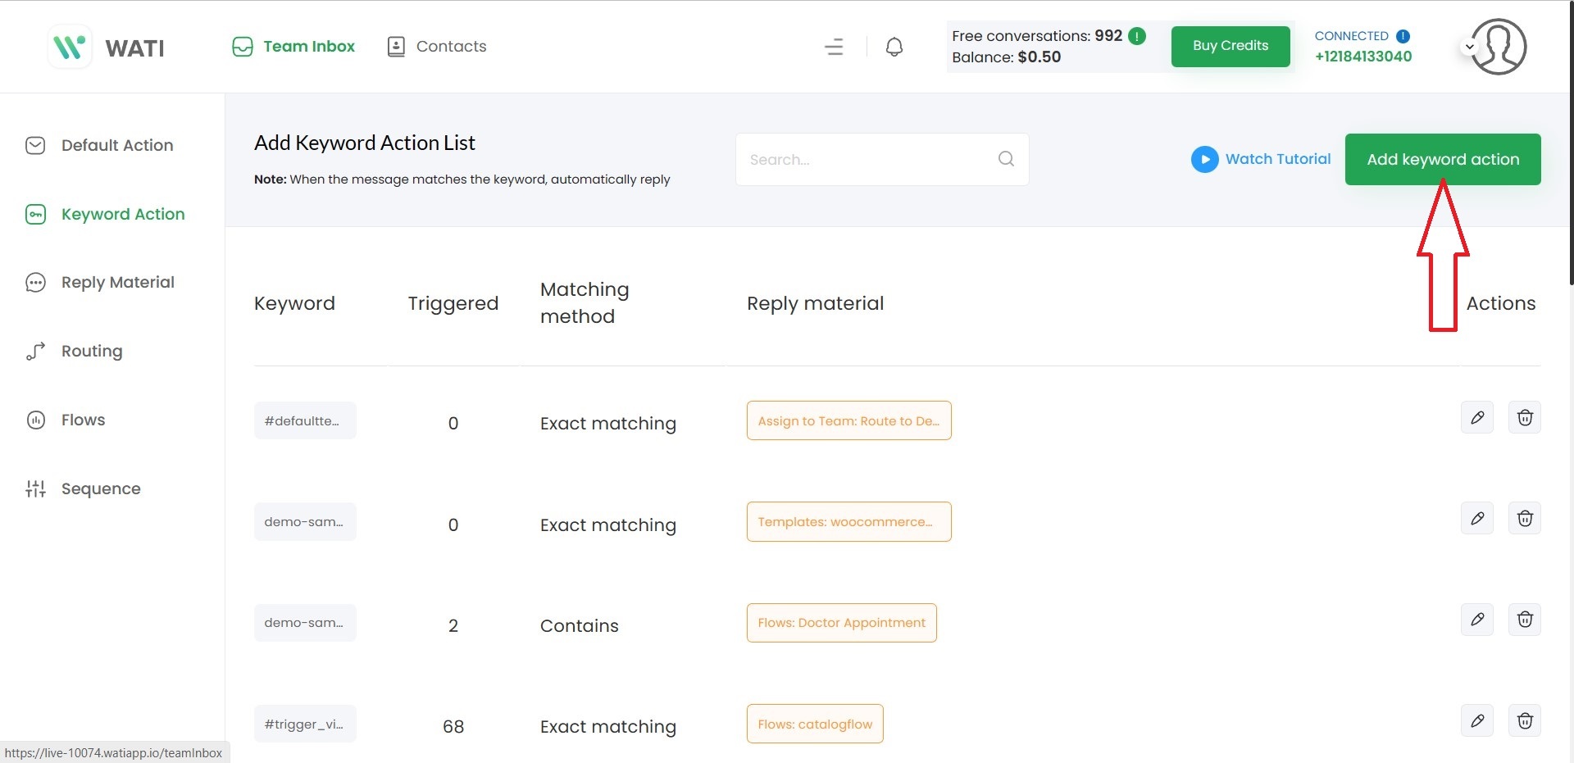Open the hamburger menu icon in header
This screenshot has height=763, width=1574.
(834, 47)
